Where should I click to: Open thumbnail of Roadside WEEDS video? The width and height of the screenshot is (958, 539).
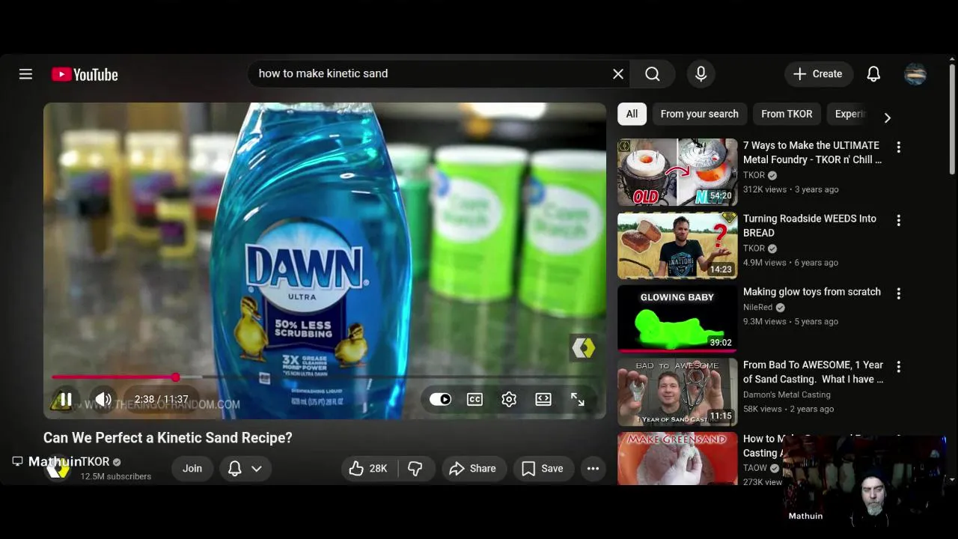(x=677, y=246)
